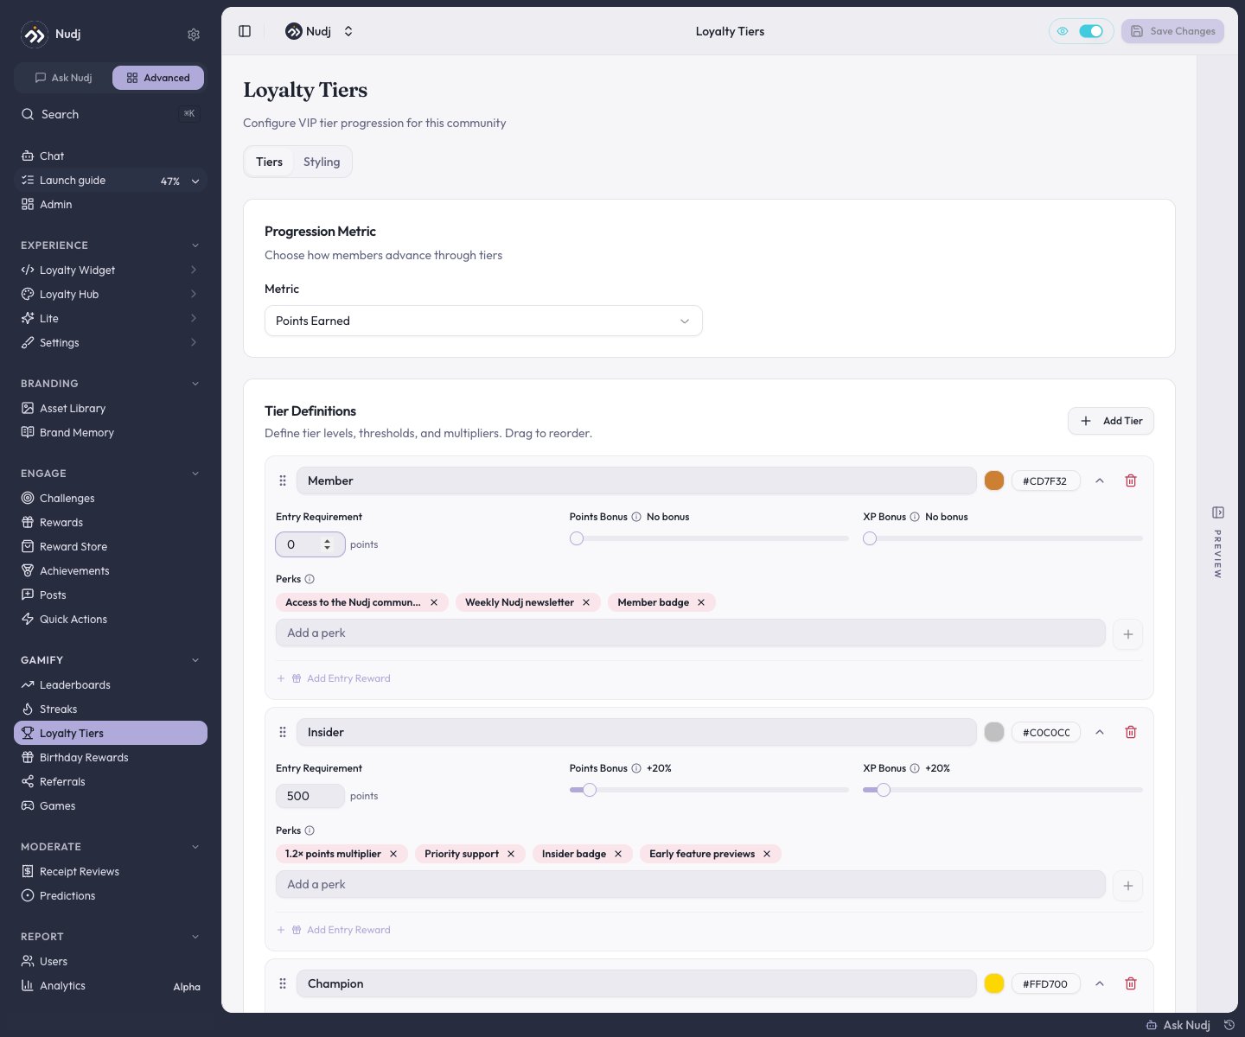Viewport: 1245px width, 1037px height.
Task: Expand the Loyalty Widget submenu
Action: 194,270
